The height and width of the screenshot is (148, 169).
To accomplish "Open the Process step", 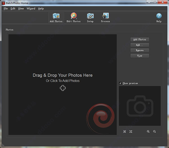I will coord(105,17).
